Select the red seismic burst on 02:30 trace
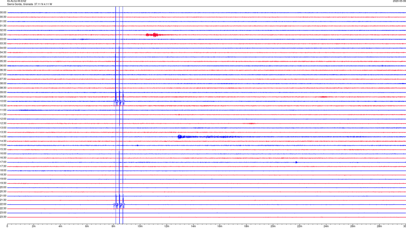Viewport: 406px width, 228px height. 155,35
